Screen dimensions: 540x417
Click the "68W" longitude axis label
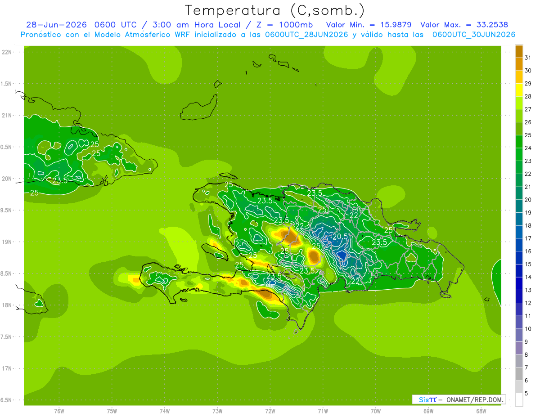(481, 411)
